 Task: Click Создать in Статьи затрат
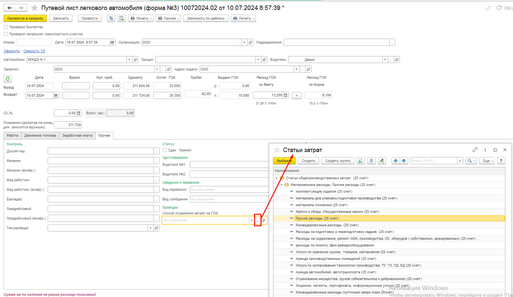click(x=308, y=161)
